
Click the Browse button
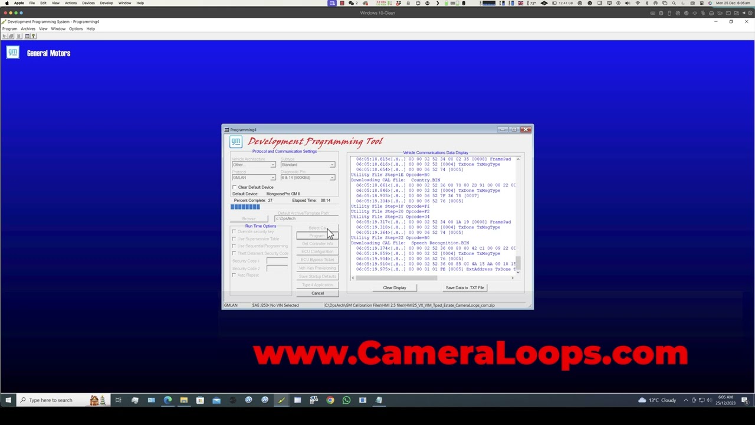(x=249, y=219)
